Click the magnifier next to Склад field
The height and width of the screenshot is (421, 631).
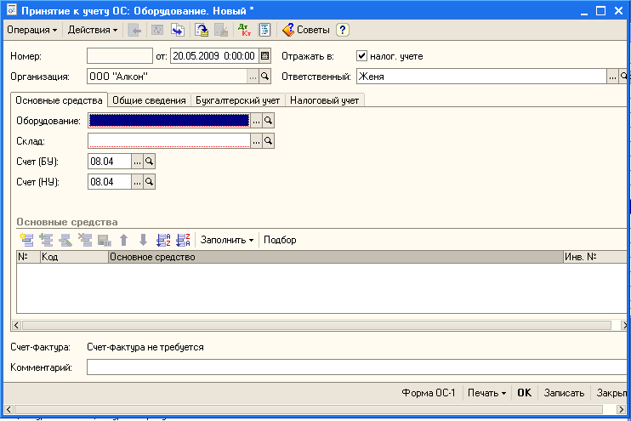click(269, 141)
